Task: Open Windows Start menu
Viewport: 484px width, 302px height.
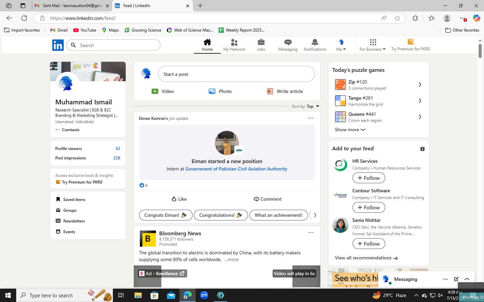Action: click(x=8, y=295)
